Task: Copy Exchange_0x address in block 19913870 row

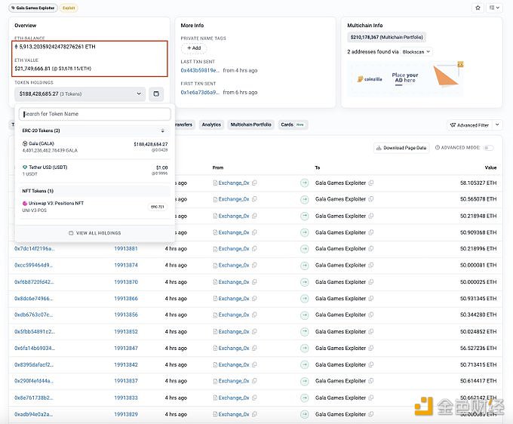Action: [254, 282]
